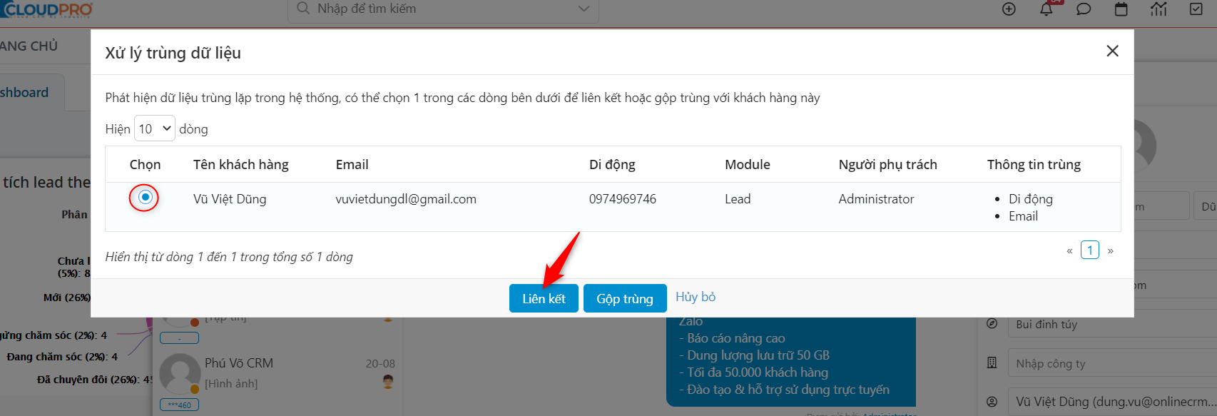1217x416 pixels.
Task: Click the Phú Võ CRM avatar
Action: tap(180, 374)
